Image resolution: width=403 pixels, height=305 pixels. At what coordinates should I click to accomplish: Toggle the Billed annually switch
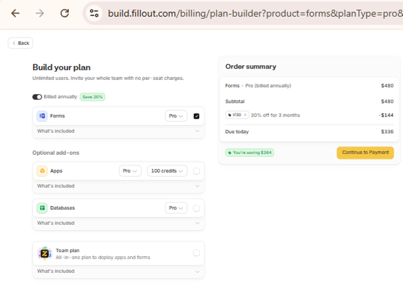[x=37, y=97]
